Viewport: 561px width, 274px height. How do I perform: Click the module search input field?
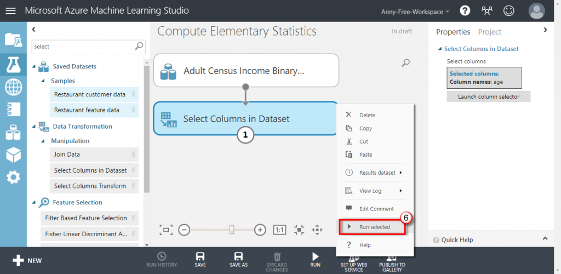tap(84, 47)
